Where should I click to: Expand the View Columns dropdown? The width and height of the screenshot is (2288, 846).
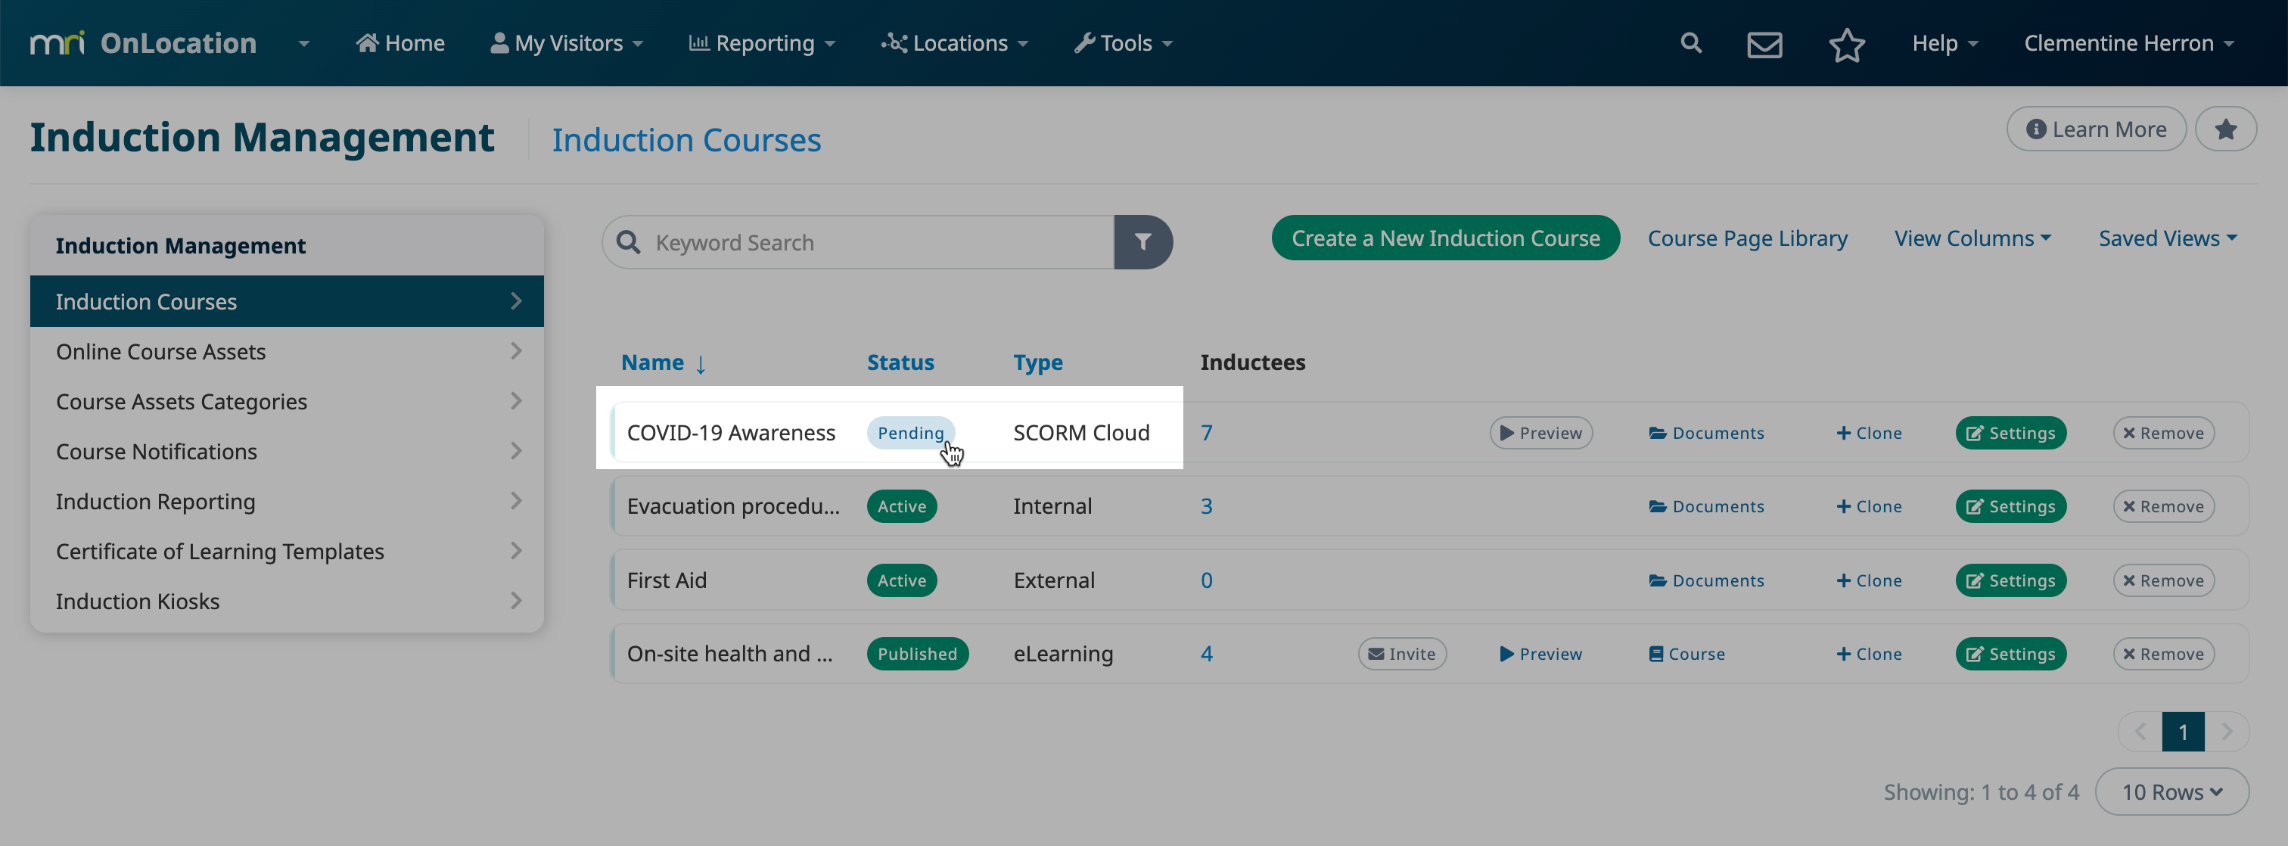pyautogui.click(x=1972, y=238)
